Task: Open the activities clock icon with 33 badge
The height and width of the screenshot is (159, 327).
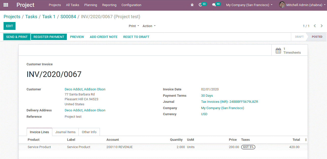Action: [x=203, y=5]
